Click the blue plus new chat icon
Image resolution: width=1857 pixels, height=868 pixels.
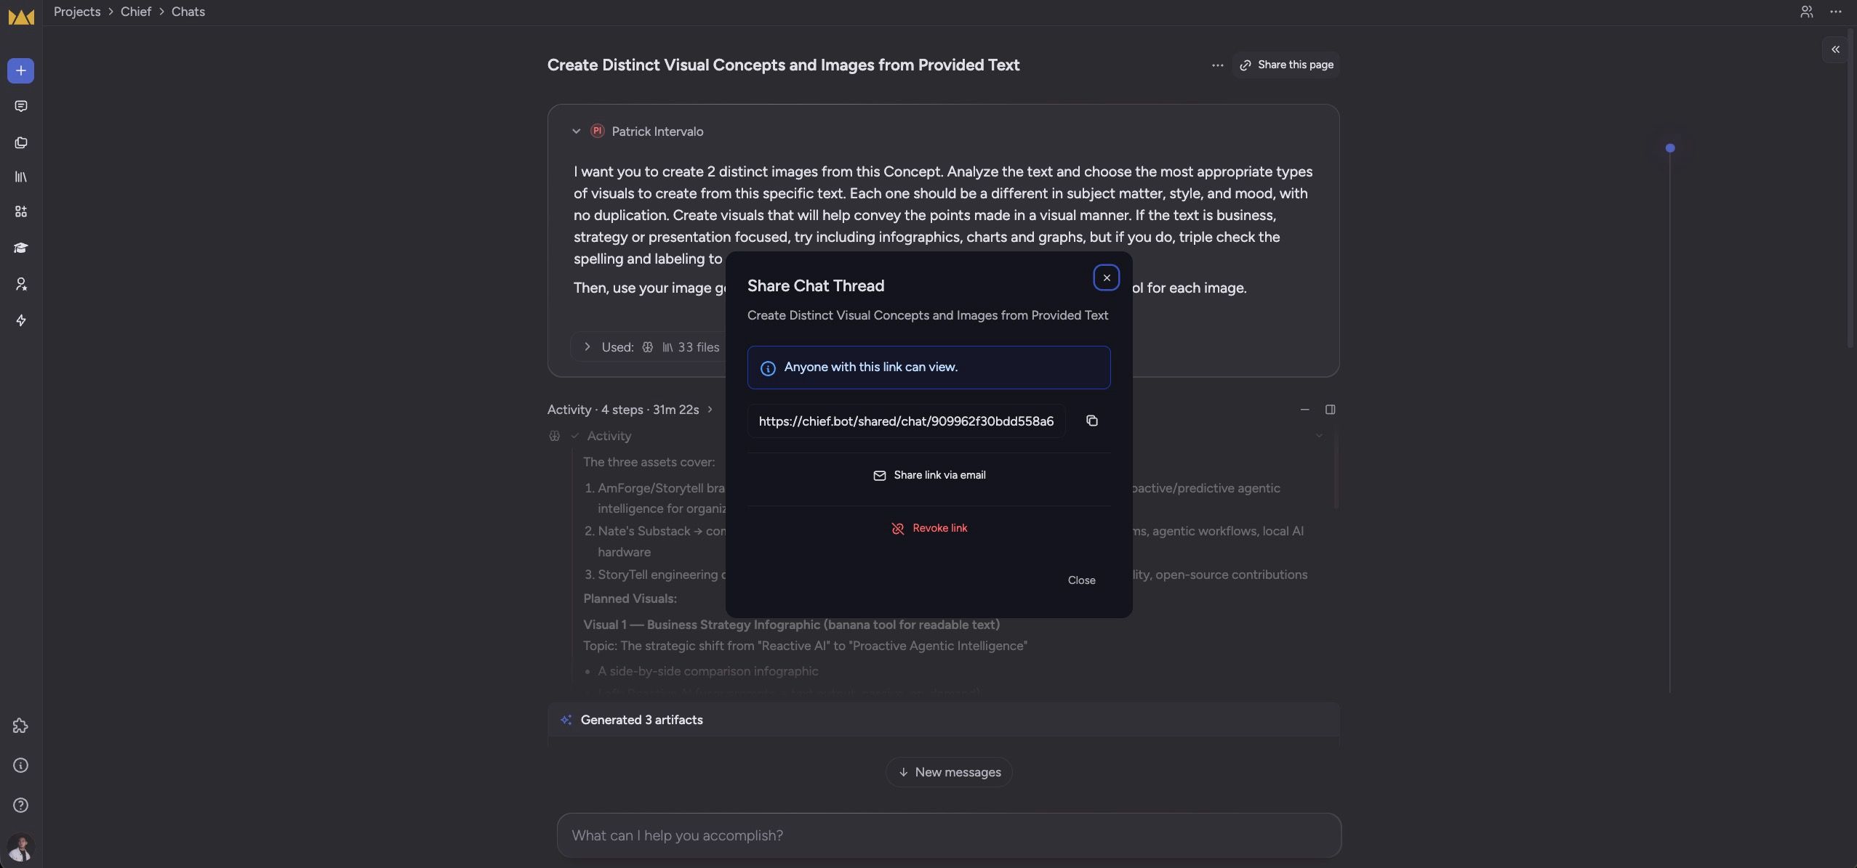coord(20,70)
